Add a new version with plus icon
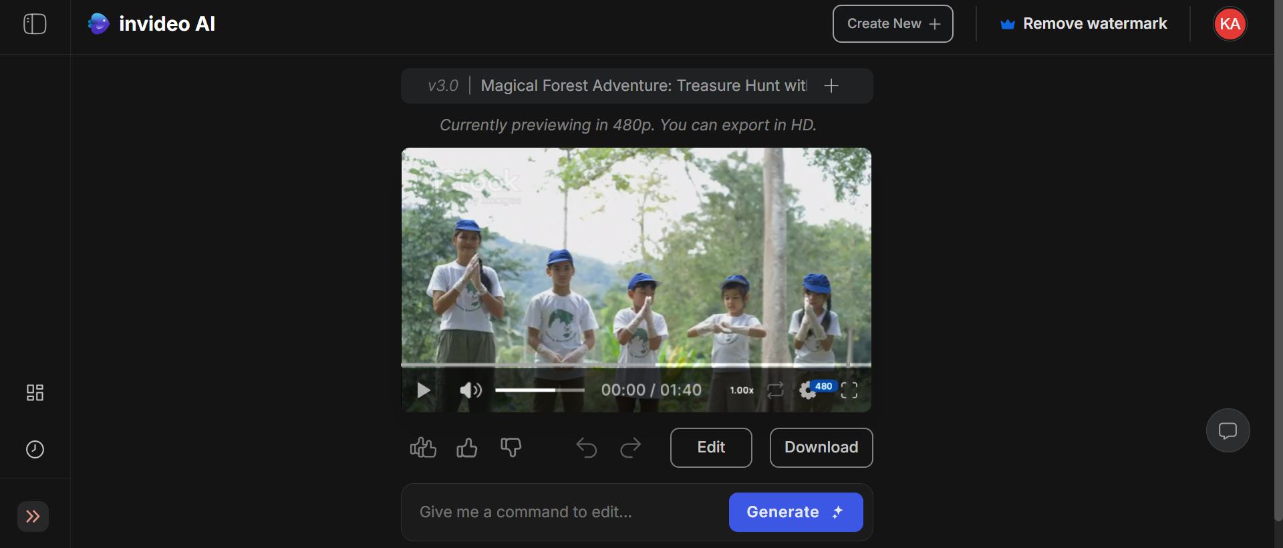 click(831, 86)
